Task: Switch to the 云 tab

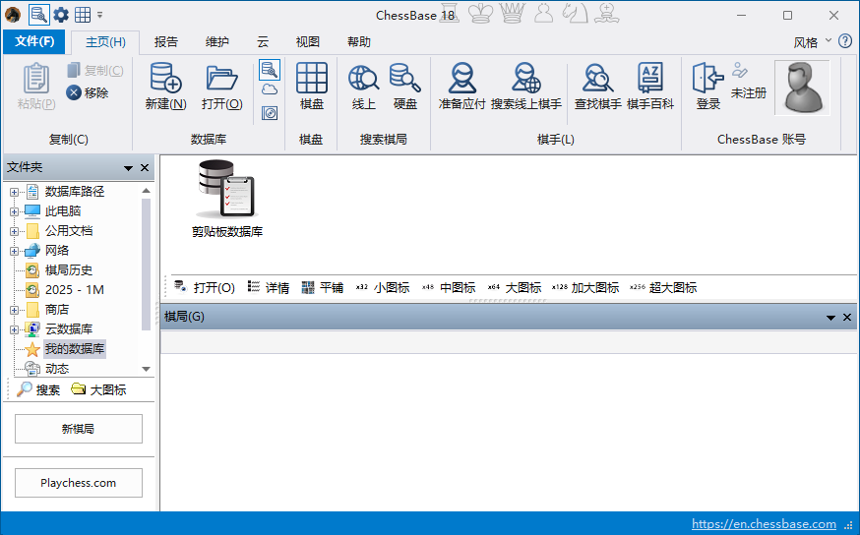Action: pos(263,42)
